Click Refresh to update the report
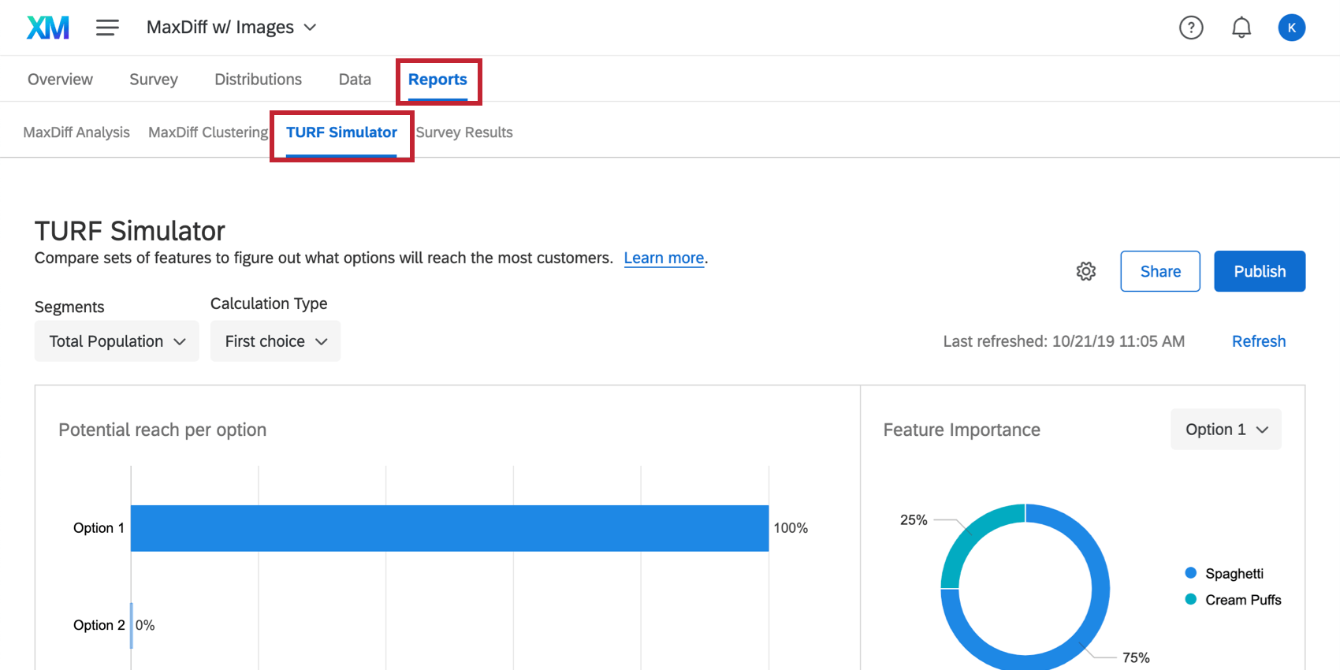1340x670 pixels. pyautogui.click(x=1258, y=341)
